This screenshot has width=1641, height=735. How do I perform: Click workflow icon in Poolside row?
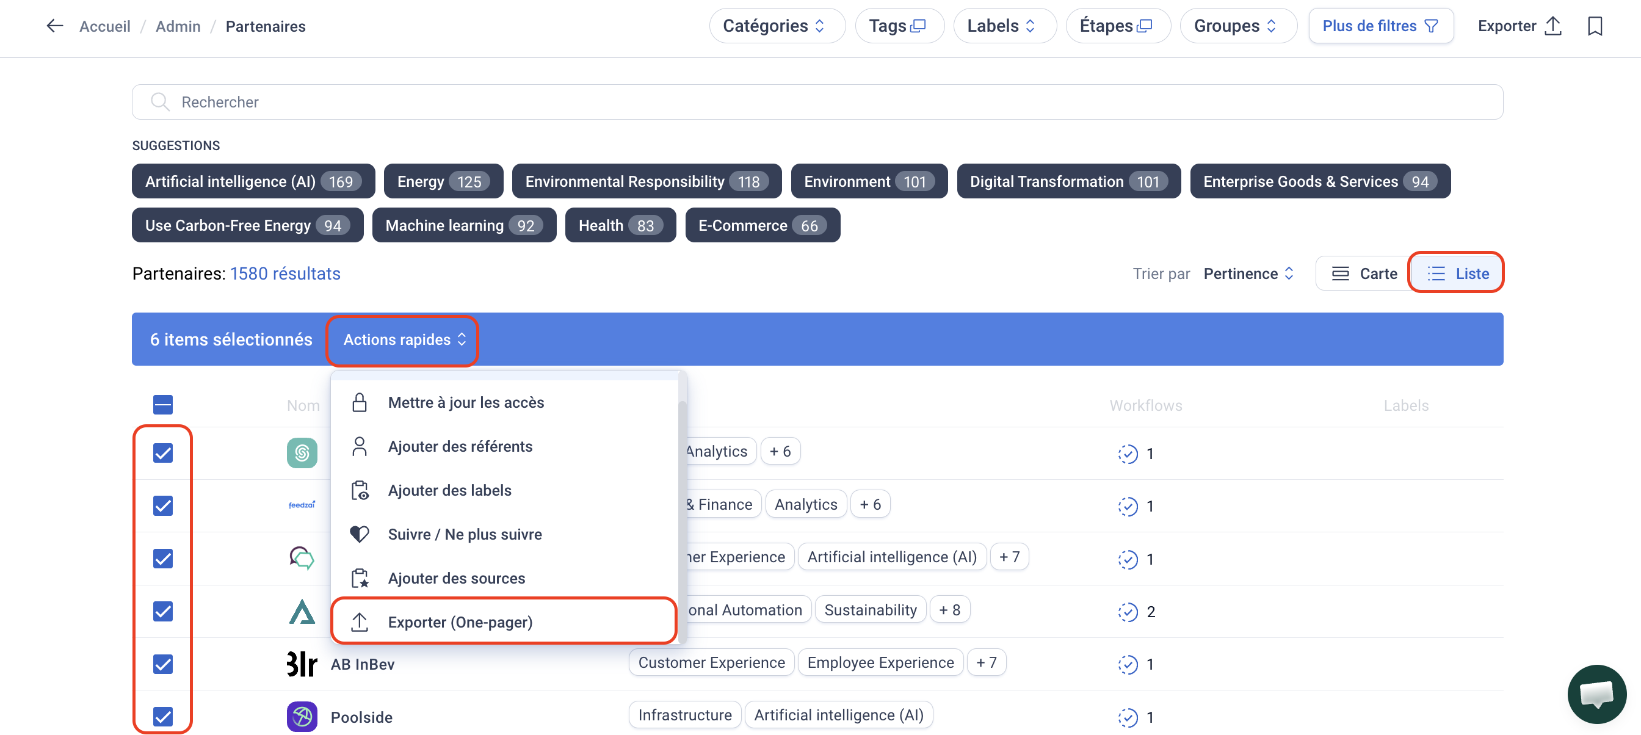pyautogui.click(x=1128, y=717)
